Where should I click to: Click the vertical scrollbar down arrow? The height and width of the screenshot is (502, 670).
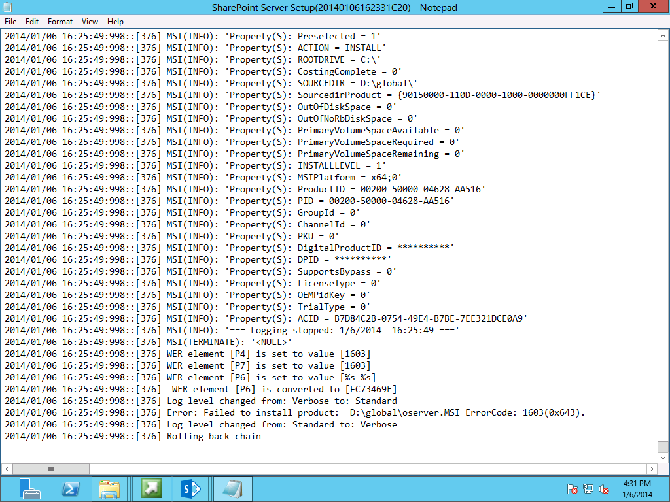click(663, 458)
